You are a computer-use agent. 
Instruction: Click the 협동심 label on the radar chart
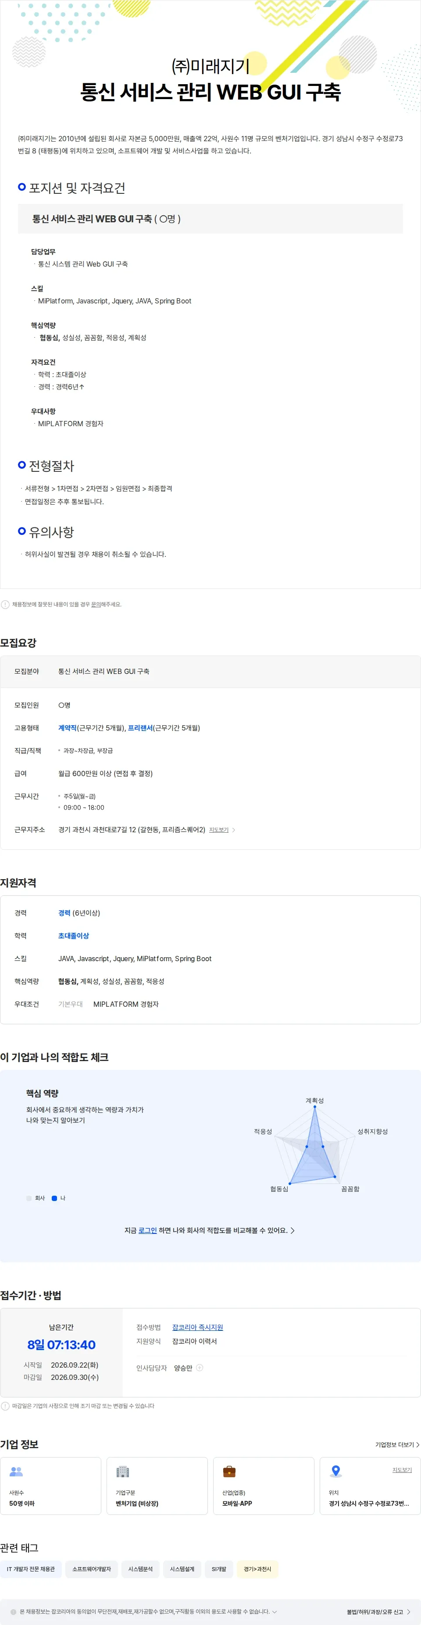coord(279,1188)
